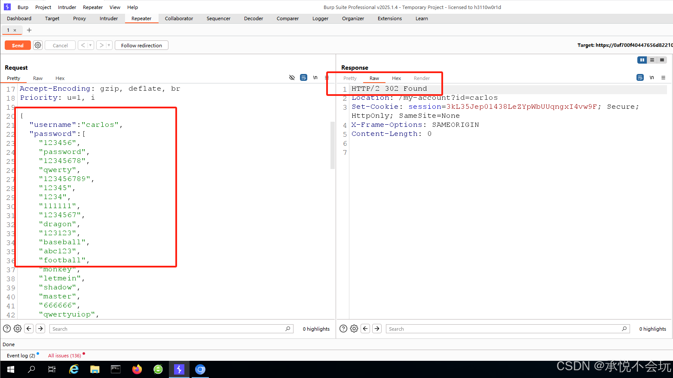Toggle show newlines \n in Request panel

pyautogui.click(x=315, y=77)
